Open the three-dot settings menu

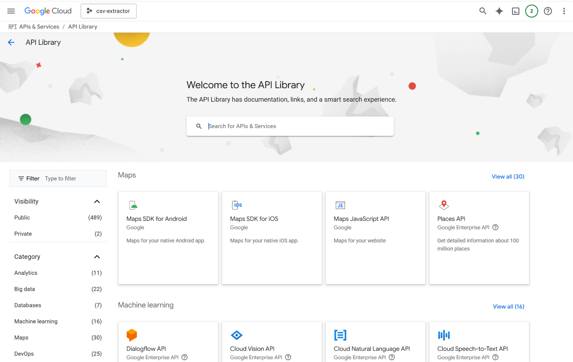[564, 11]
